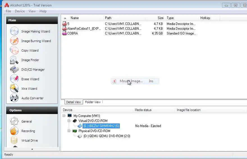Select (D:) QEMU QEMU DVD-ROM (2:0) drive
The image size is (247, 159).
coord(107,136)
